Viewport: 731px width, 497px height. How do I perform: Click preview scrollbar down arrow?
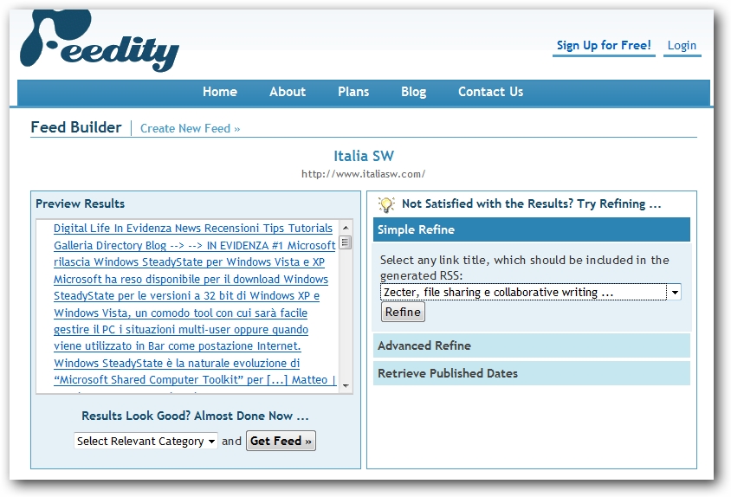(x=346, y=385)
